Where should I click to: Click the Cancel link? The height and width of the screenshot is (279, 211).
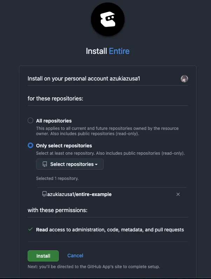click(x=75, y=256)
